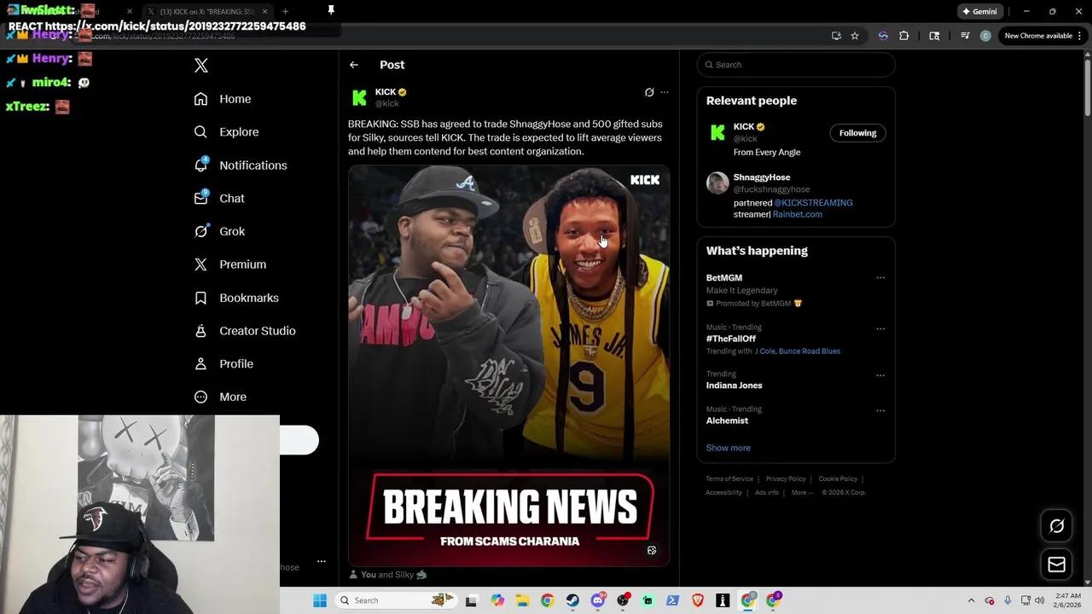1092x614 pixels.
Task: Click the KICK avatar on the post
Action: pos(359,98)
